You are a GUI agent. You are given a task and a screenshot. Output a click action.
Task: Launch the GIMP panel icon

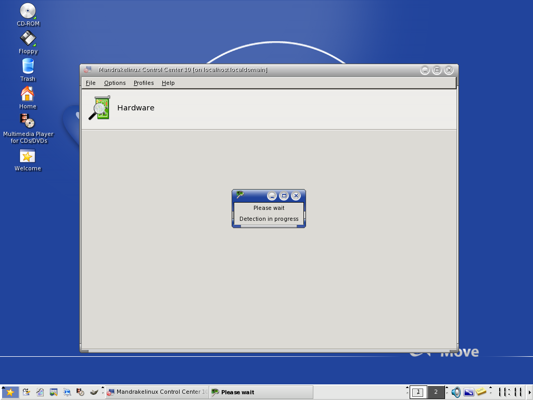(x=94, y=392)
